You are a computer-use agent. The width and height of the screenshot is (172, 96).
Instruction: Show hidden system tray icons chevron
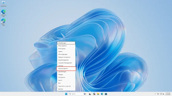(155, 94)
